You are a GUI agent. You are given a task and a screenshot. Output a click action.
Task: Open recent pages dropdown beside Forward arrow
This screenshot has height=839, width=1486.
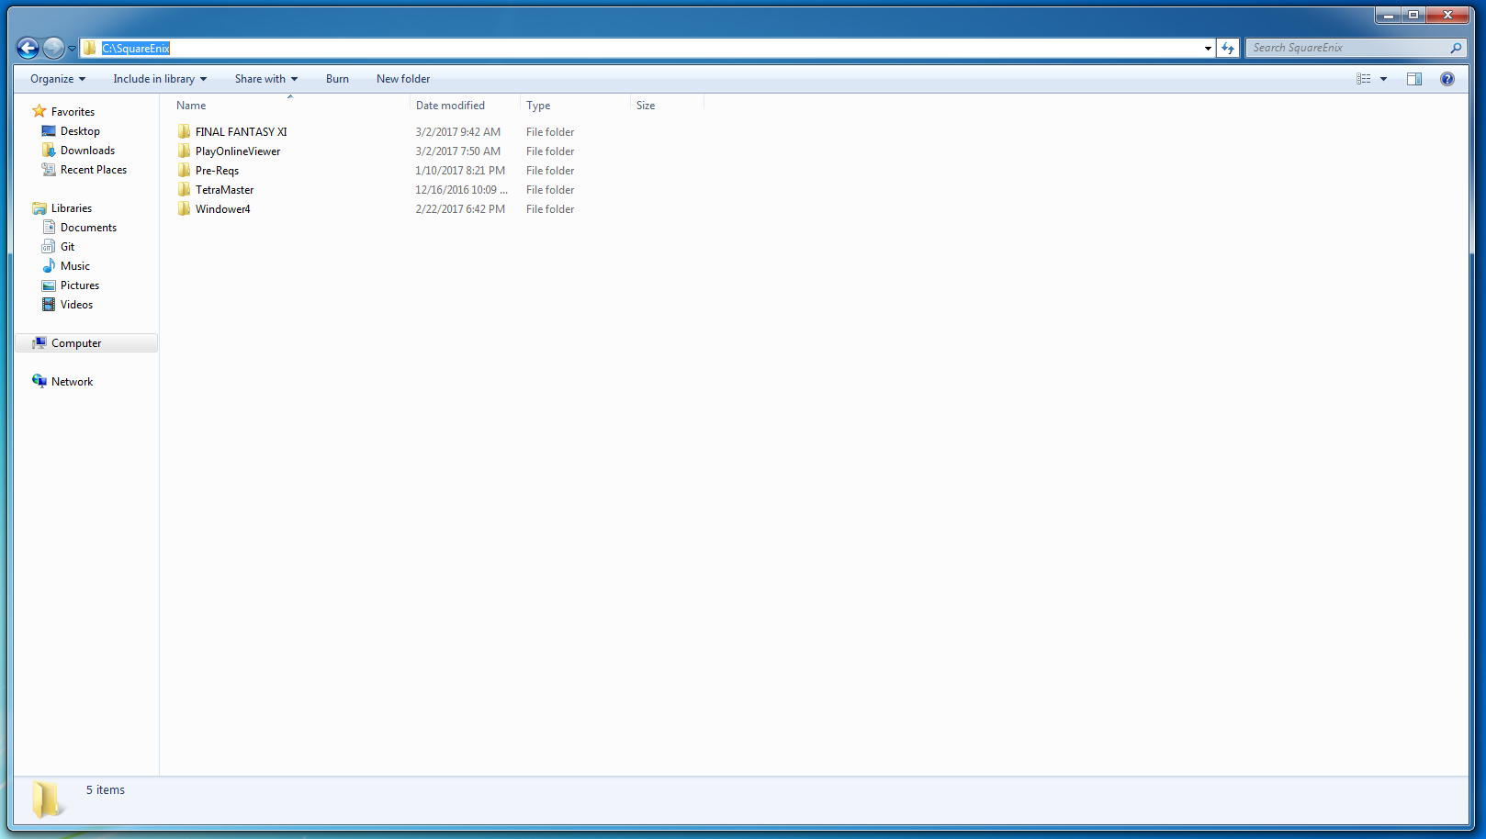[x=72, y=49]
